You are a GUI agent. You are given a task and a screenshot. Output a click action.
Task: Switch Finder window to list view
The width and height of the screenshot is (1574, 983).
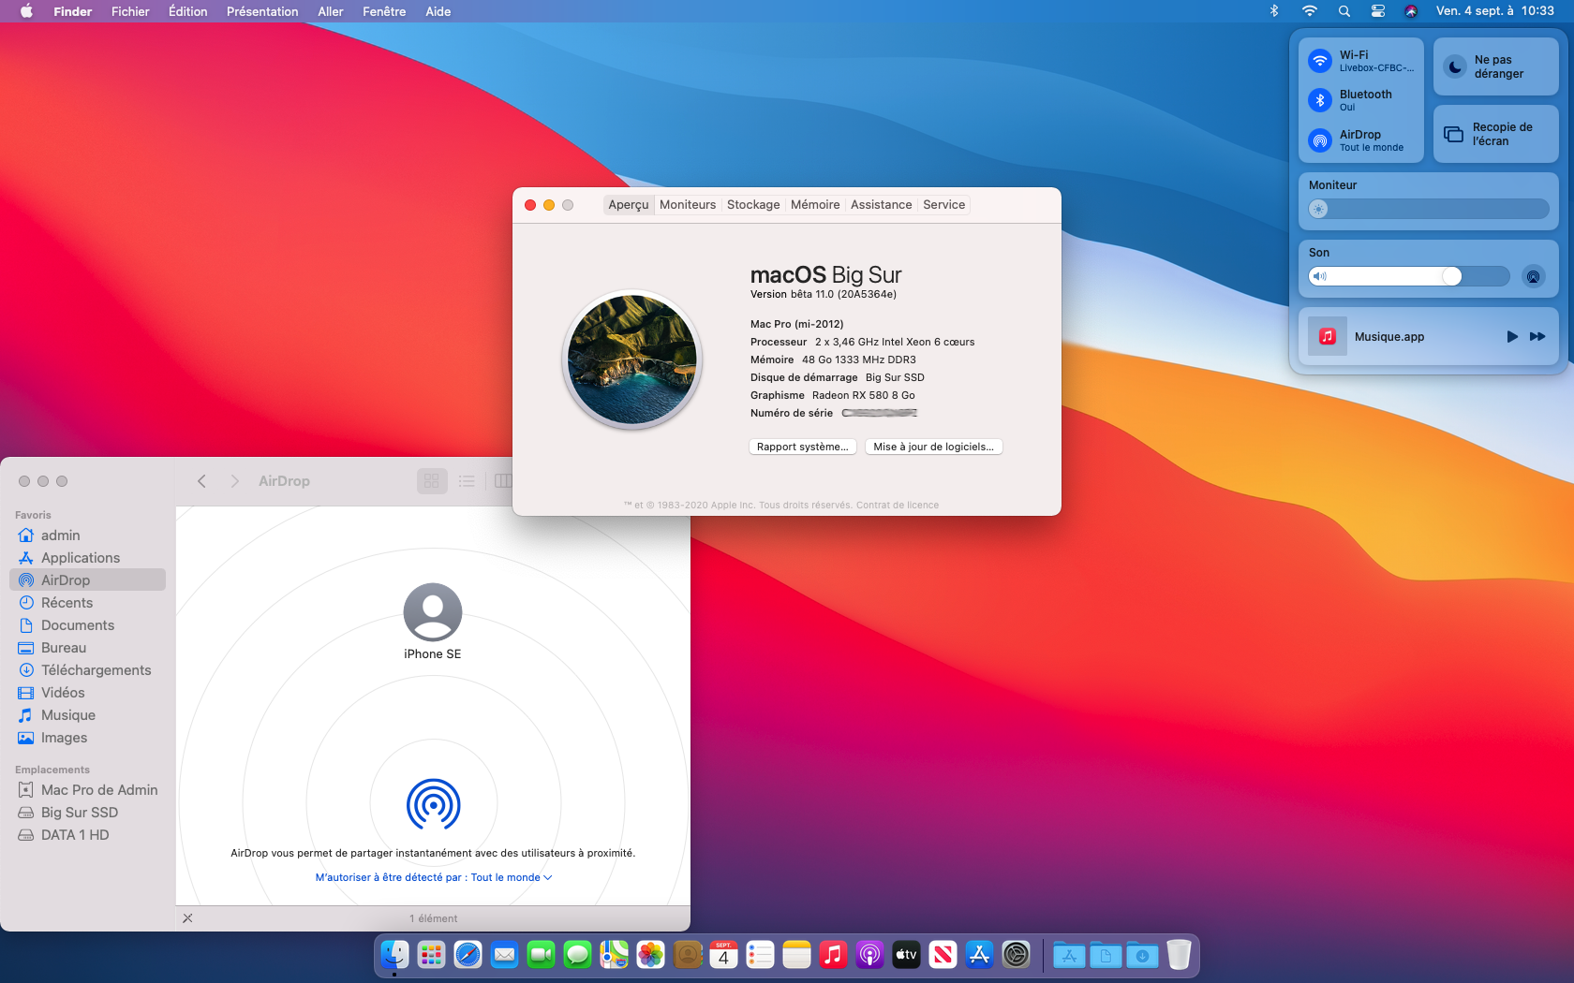pos(467,481)
